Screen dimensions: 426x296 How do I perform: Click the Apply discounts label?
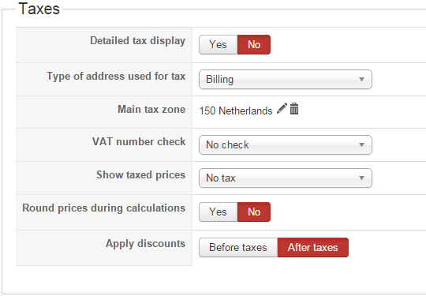[145, 244]
